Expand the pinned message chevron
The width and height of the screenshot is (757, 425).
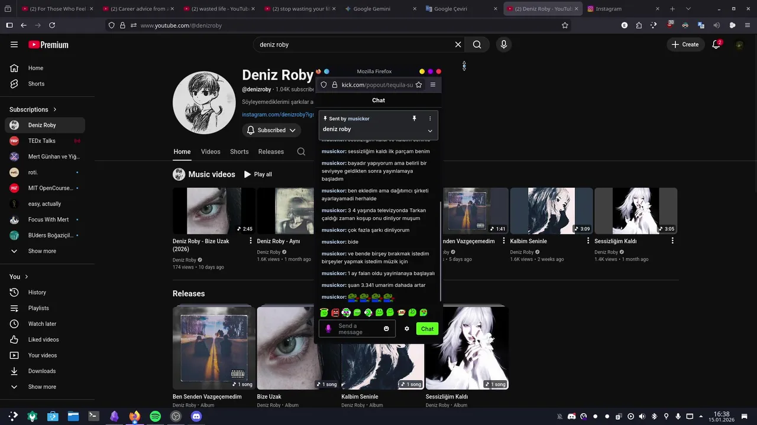pyautogui.click(x=430, y=130)
